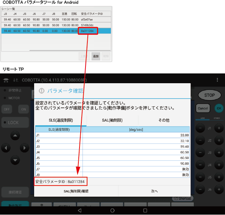The width and height of the screenshot is (225, 215).
Task: Click the SAL(軸制限)確認 button
Action: pos(76,191)
